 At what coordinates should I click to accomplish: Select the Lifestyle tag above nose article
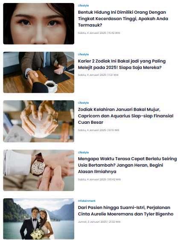(83, 6)
